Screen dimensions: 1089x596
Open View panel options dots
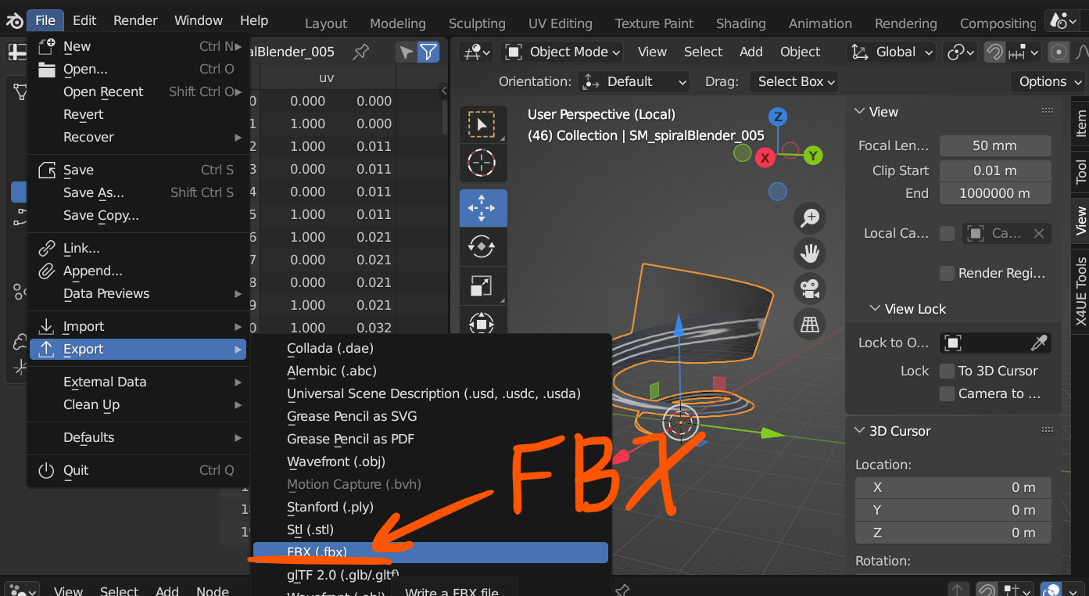(x=1048, y=112)
